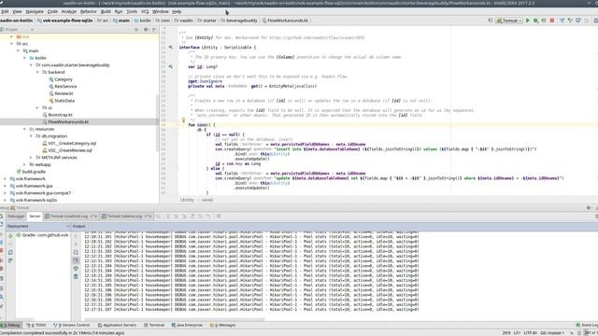Toggle scroll to end in Output gutter
Image resolution: width=598 pixels, height=336 pixels.
tap(76, 260)
